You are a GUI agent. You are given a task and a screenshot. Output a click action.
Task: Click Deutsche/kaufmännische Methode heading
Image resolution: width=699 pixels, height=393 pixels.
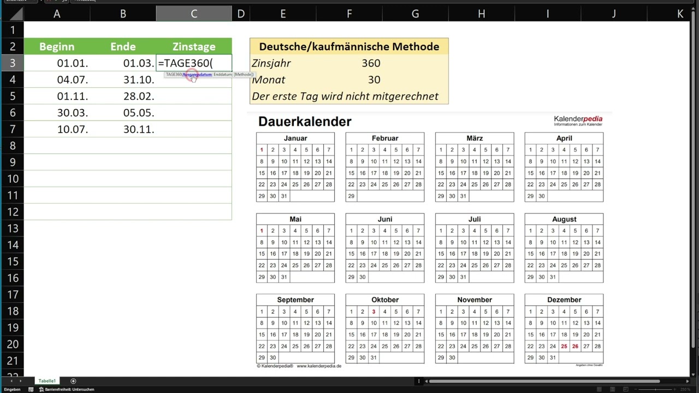[349, 46]
